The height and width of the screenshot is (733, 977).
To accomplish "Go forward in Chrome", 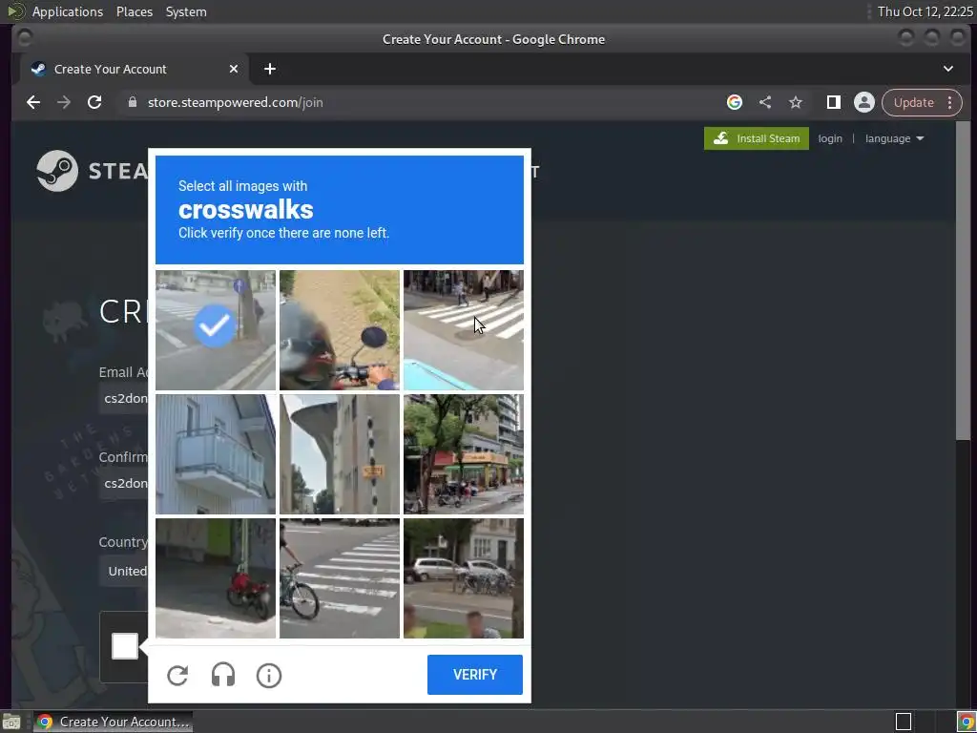I will [x=64, y=102].
